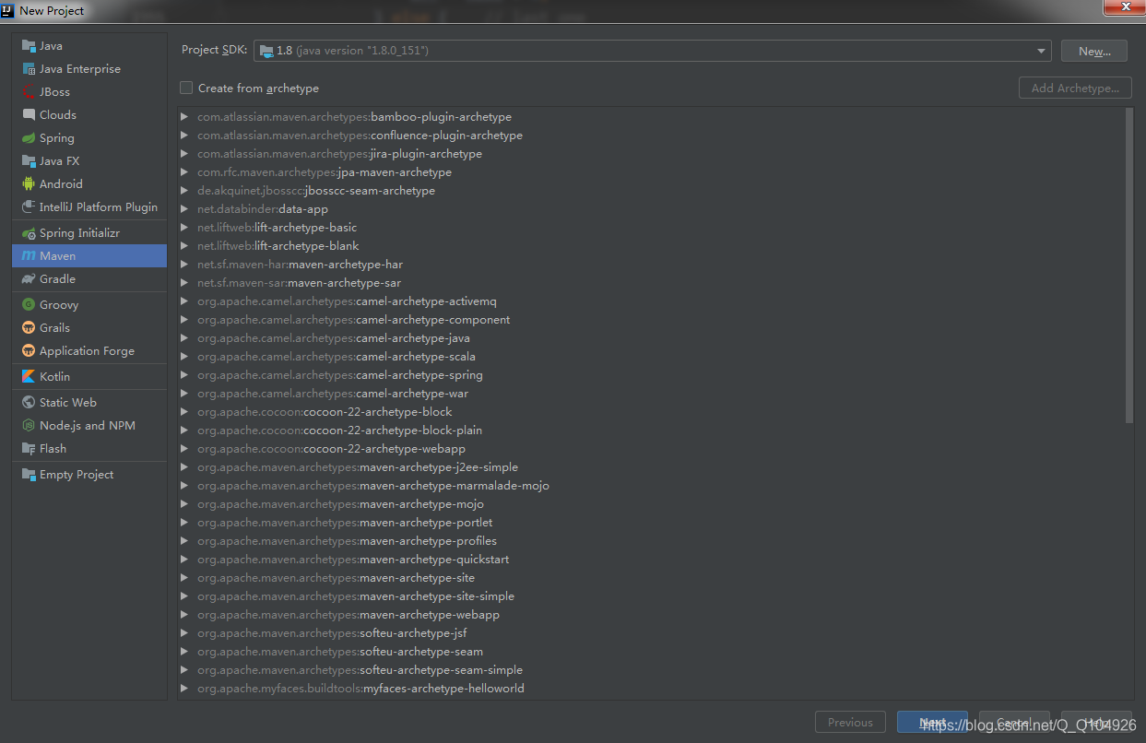This screenshot has width=1146, height=743.
Task: Click the Spring Initializr icon
Action: pos(29,233)
